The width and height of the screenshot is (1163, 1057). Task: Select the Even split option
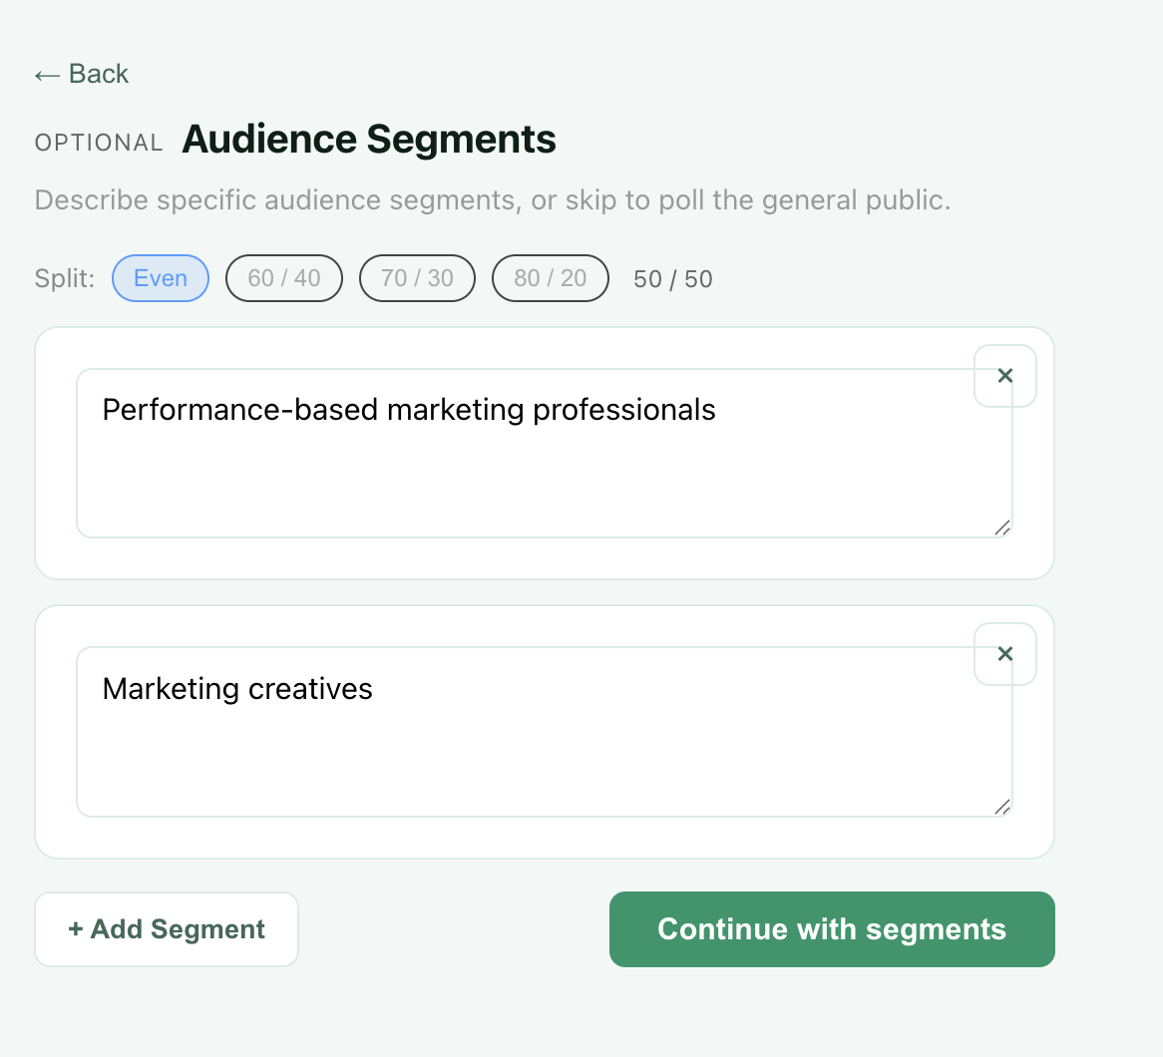coord(161,278)
